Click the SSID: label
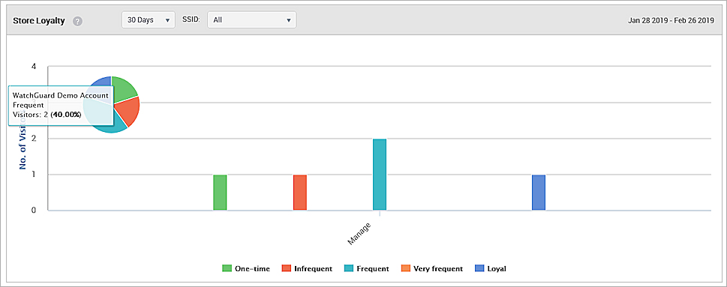Viewport: 727px width, 287px height. tap(191, 20)
